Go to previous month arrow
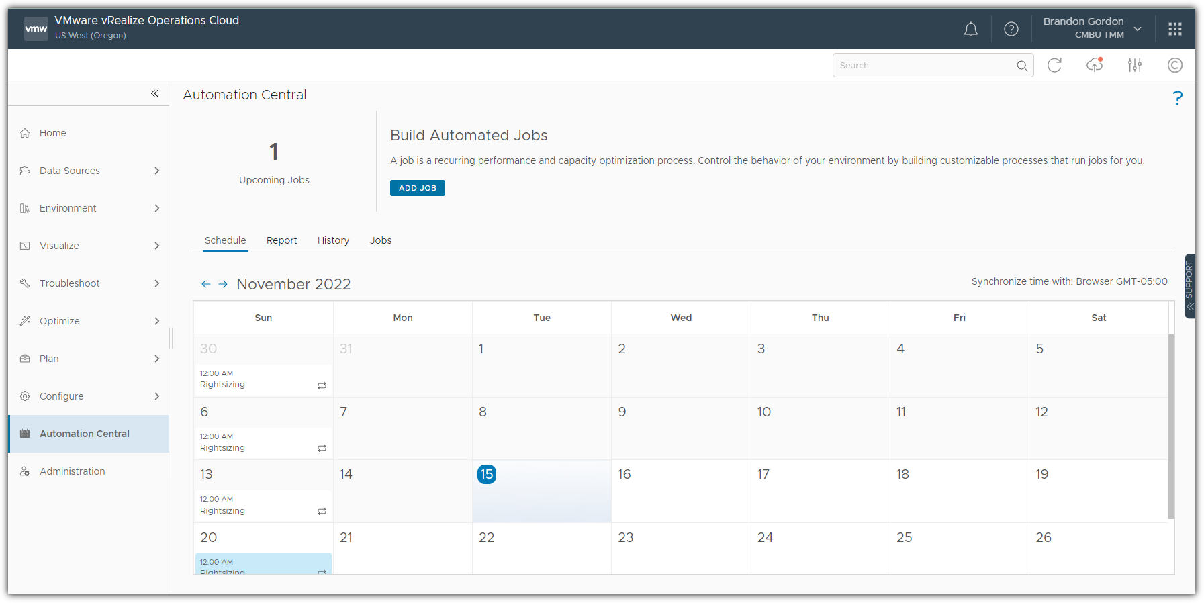 tap(205, 284)
